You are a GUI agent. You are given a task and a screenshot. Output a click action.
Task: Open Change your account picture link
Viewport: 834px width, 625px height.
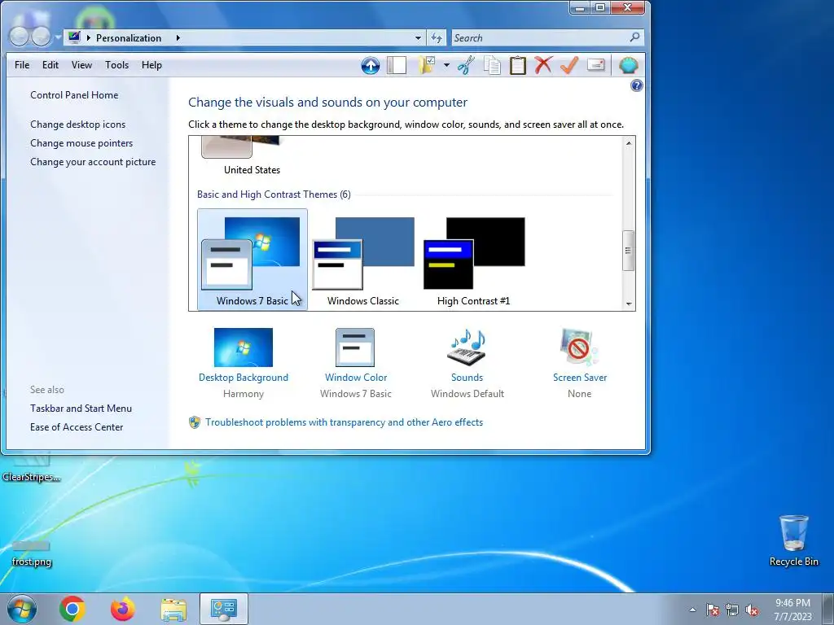tap(93, 162)
